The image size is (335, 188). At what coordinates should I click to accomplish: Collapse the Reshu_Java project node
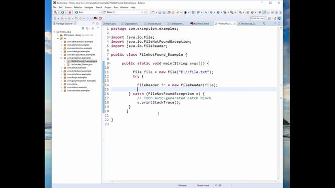click(x=54, y=32)
